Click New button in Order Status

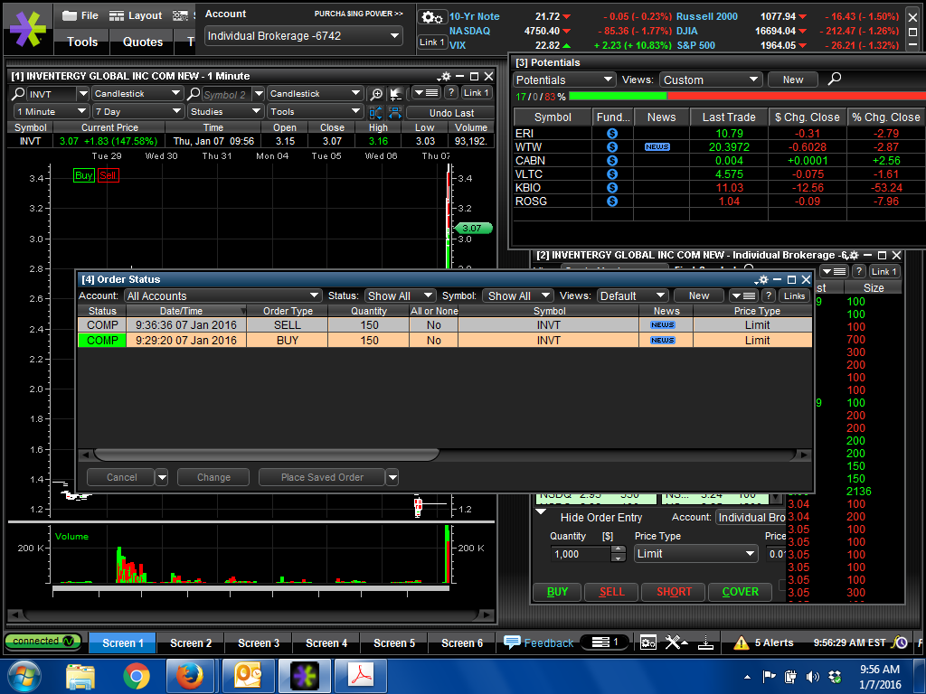[699, 295]
